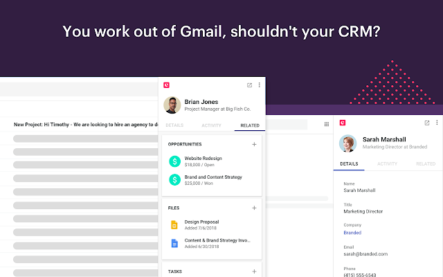
Task: Select Related tab in Brian Jones panel
Action: (250, 125)
